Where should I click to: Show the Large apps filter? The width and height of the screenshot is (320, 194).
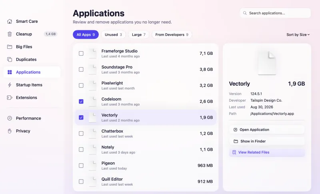coord(138,35)
